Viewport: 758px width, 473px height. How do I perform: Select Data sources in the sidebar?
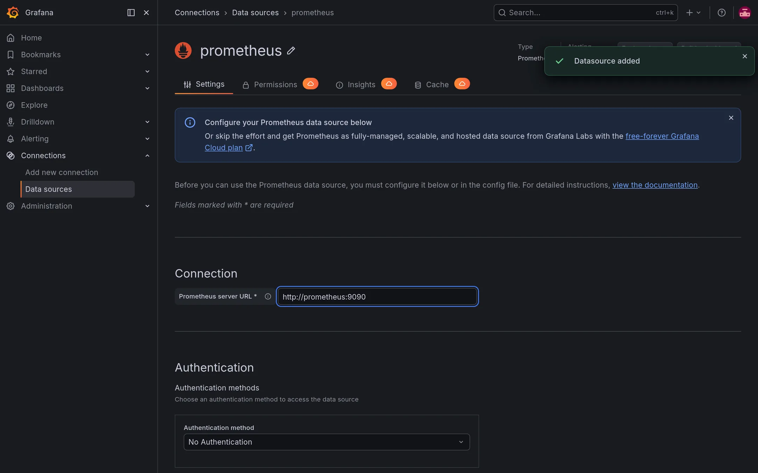[78, 189]
